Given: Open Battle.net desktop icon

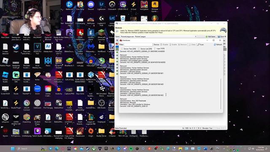Looking at the screenshot, I should (x=69, y=5).
